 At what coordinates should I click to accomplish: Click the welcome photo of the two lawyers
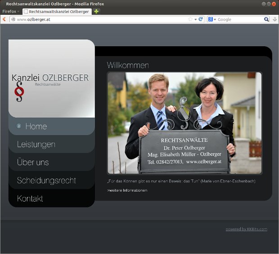(x=184, y=123)
